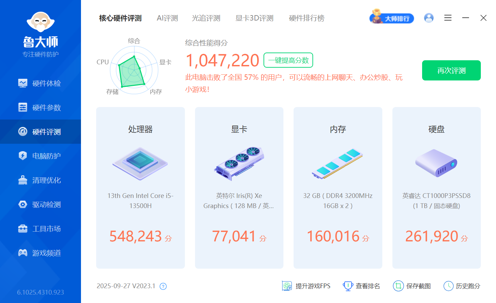Viewport: 496px width, 303px height.
Task: Click the radar performance chart
Action: (x=134, y=70)
